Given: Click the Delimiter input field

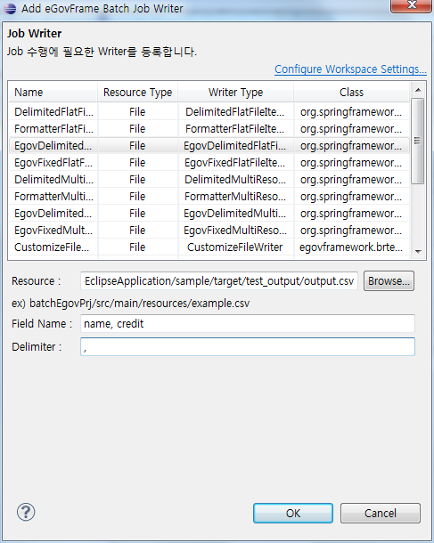Looking at the screenshot, I should [x=248, y=346].
